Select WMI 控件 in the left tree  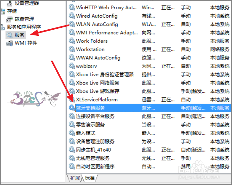[x=26, y=43]
